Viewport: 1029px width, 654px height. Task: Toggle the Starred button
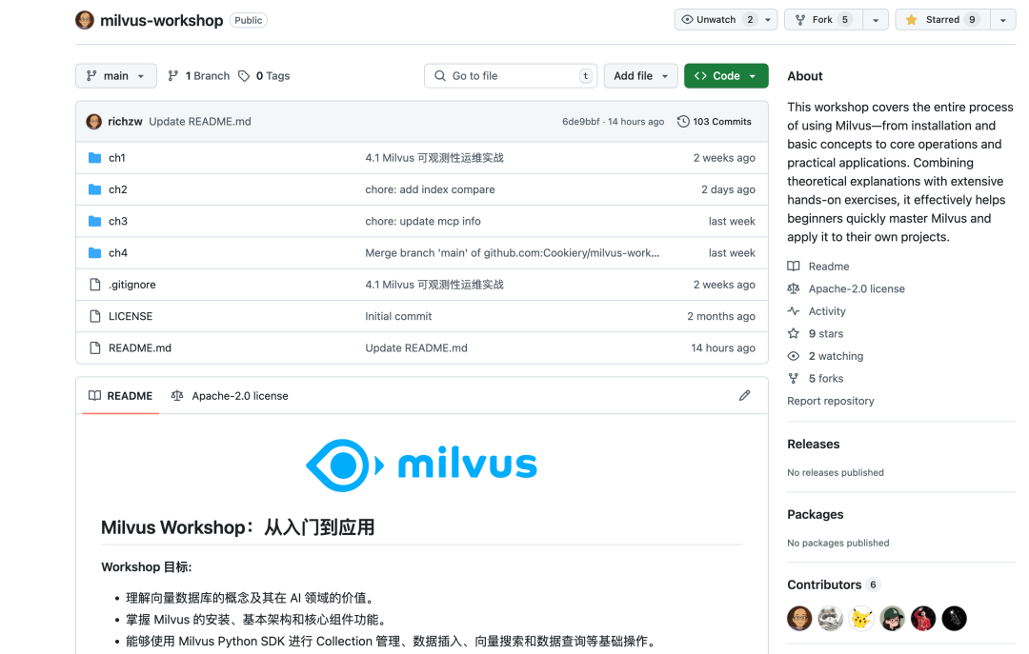coord(942,20)
